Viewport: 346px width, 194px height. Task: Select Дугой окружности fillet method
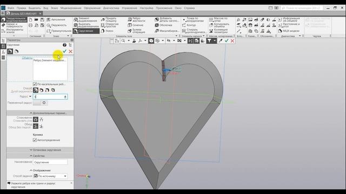pos(36,90)
